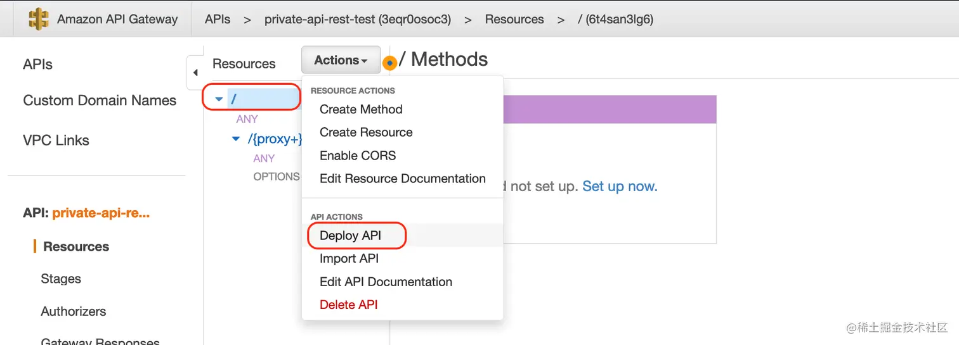Go to Custom Domain Names in sidebar
This screenshot has height=345, width=959.
(100, 101)
